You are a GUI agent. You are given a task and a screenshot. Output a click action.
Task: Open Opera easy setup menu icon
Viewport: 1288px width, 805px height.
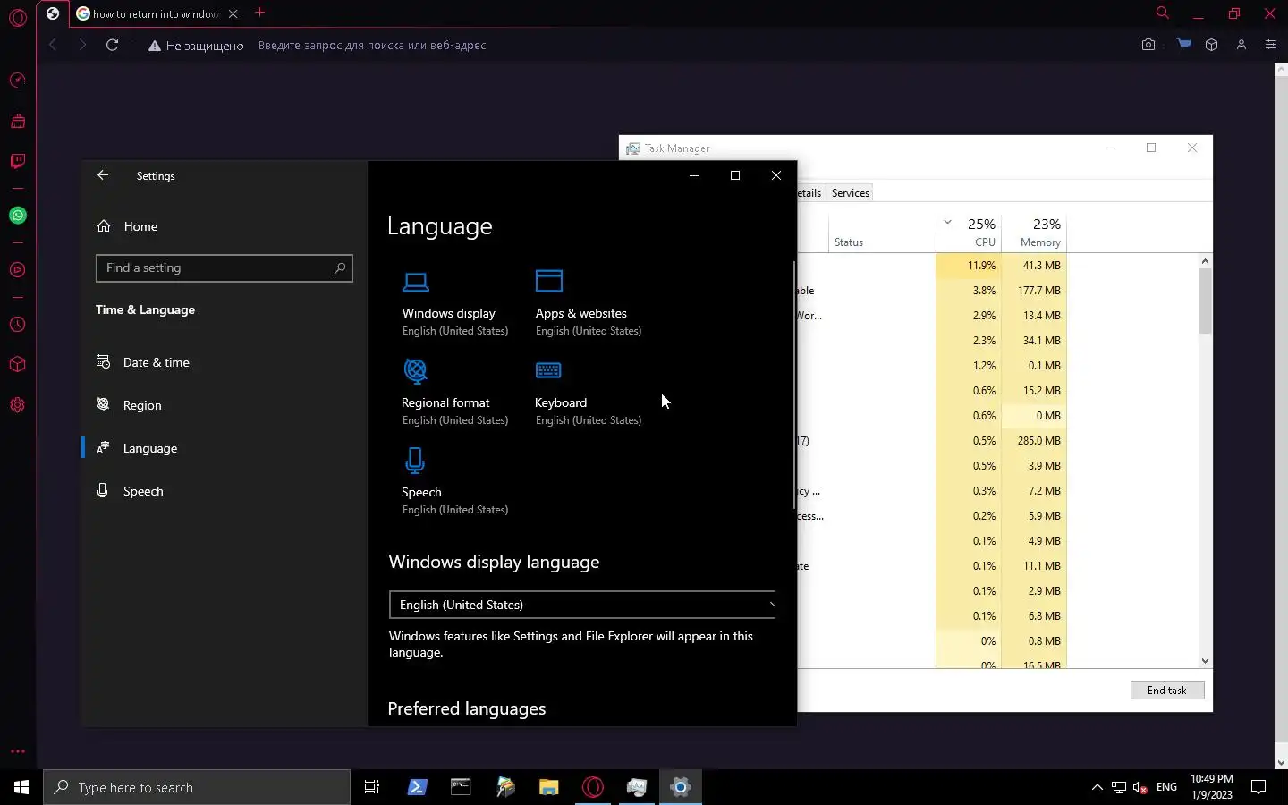click(1271, 45)
